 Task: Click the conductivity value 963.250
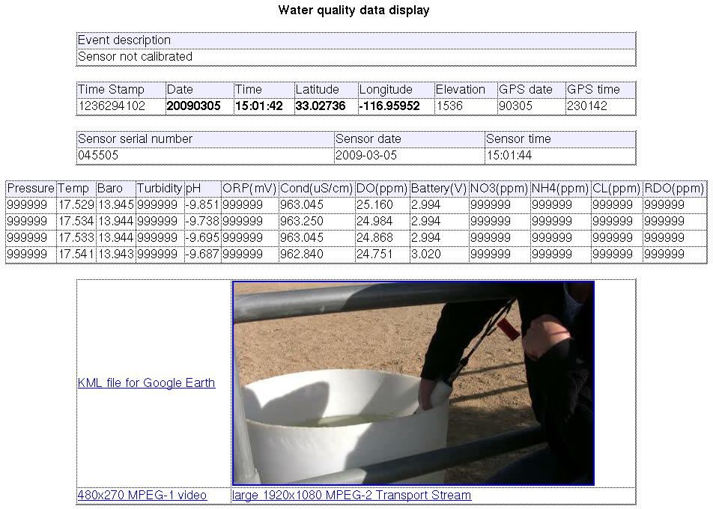click(x=302, y=221)
